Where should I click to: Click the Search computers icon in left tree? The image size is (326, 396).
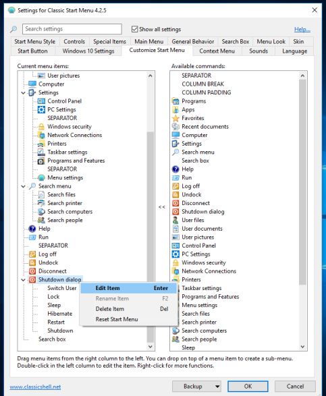(x=41, y=212)
